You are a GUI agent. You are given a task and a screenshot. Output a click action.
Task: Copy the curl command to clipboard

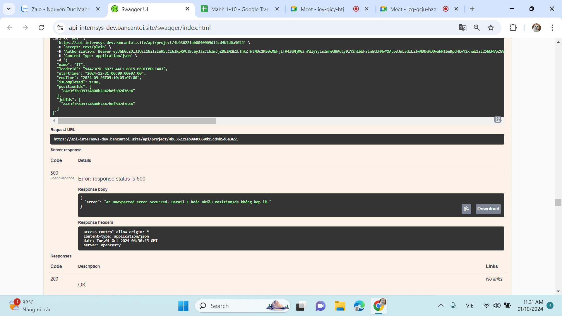[498, 119]
